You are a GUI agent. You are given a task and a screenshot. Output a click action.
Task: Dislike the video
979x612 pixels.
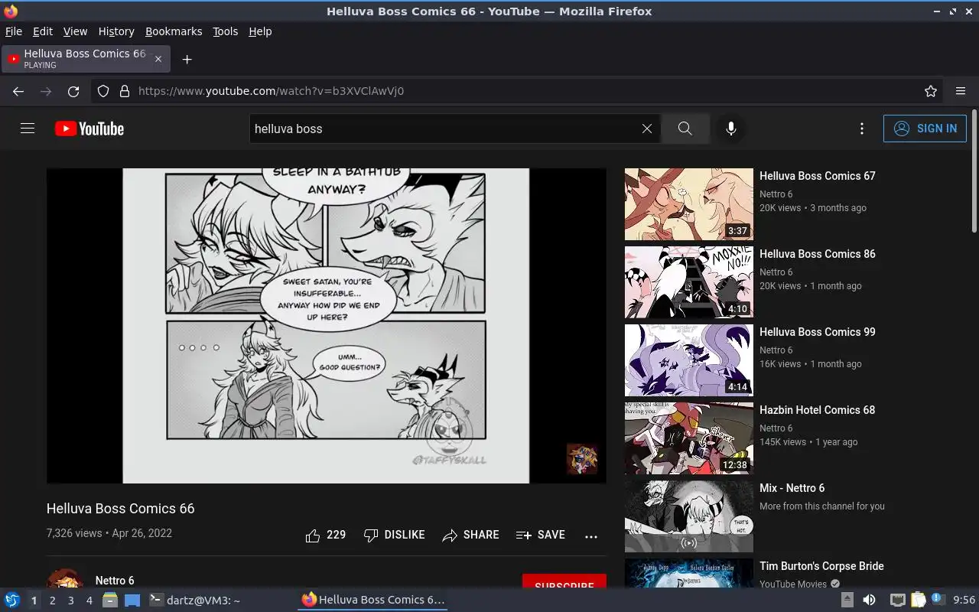tap(395, 535)
